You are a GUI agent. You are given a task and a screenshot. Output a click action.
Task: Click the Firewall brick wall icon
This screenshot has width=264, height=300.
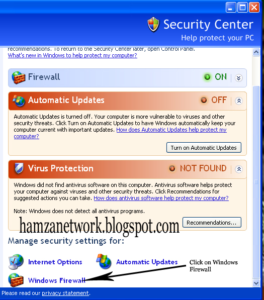coord(19,77)
